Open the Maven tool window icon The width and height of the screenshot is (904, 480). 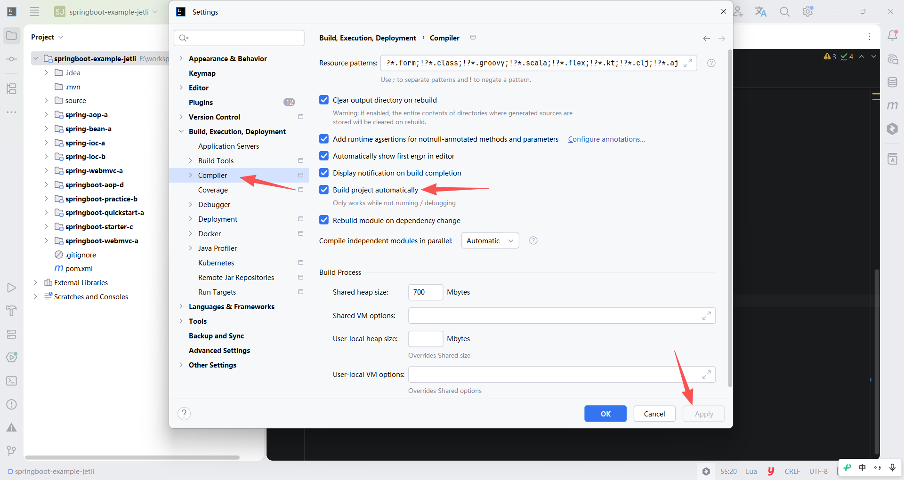(892, 106)
